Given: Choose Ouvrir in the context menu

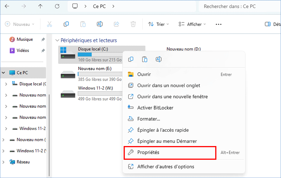Looking at the screenshot, I should coord(184,74).
